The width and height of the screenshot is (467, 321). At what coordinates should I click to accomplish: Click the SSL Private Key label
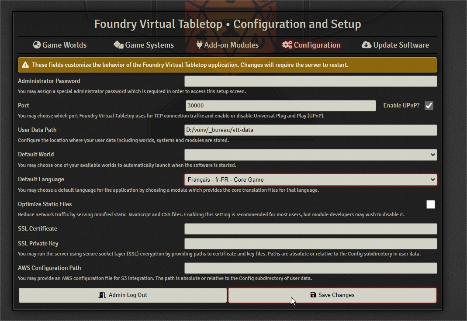pyautogui.click(x=38, y=243)
